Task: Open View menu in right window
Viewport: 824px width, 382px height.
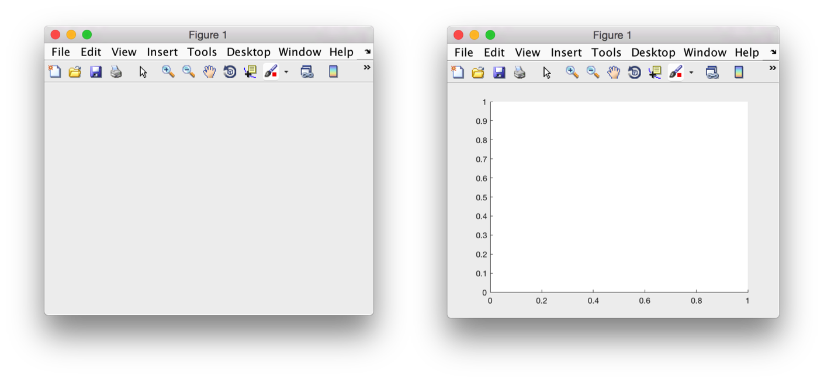Action: (528, 53)
